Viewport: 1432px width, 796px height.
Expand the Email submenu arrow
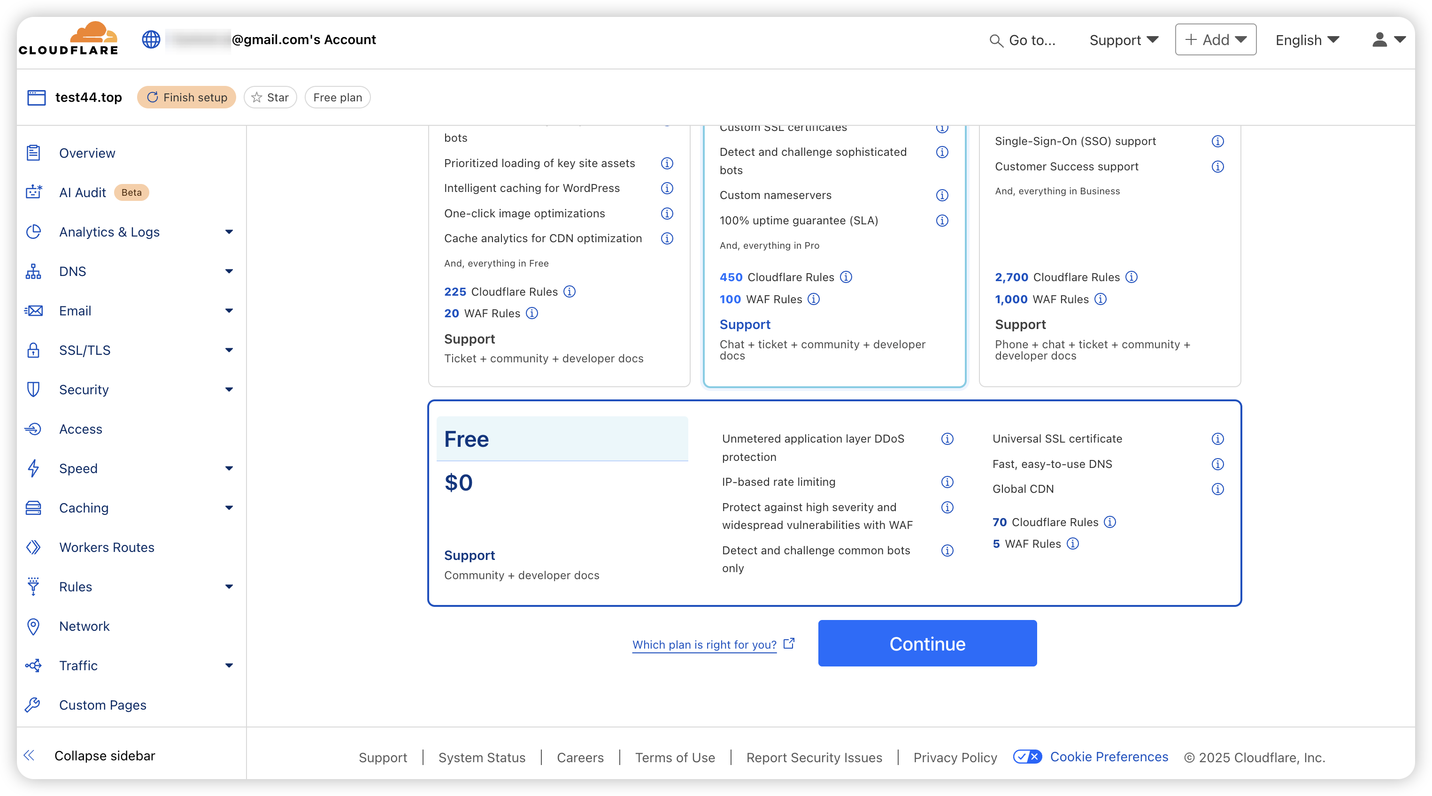point(229,311)
